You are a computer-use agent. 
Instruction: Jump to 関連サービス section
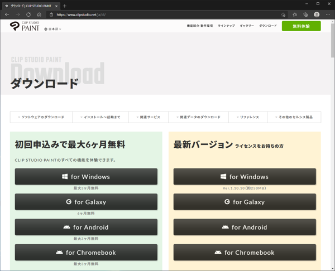click(x=149, y=117)
